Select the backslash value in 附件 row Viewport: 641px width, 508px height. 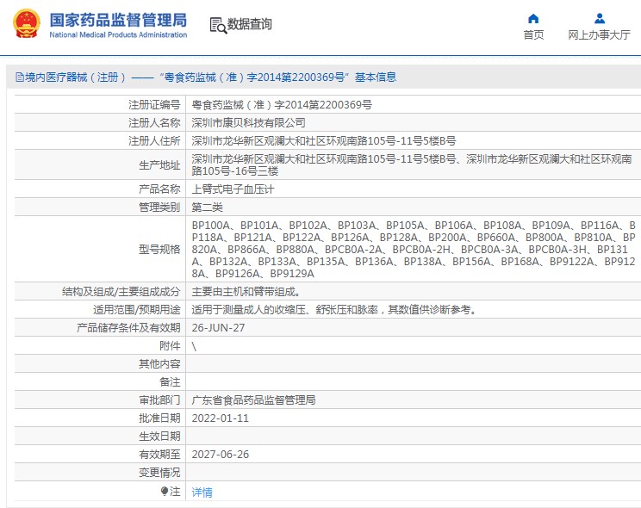pyautogui.click(x=194, y=347)
